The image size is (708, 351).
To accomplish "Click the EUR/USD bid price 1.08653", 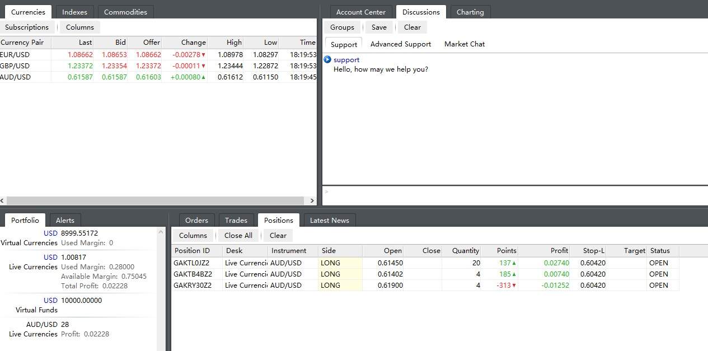I will [x=114, y=55].
